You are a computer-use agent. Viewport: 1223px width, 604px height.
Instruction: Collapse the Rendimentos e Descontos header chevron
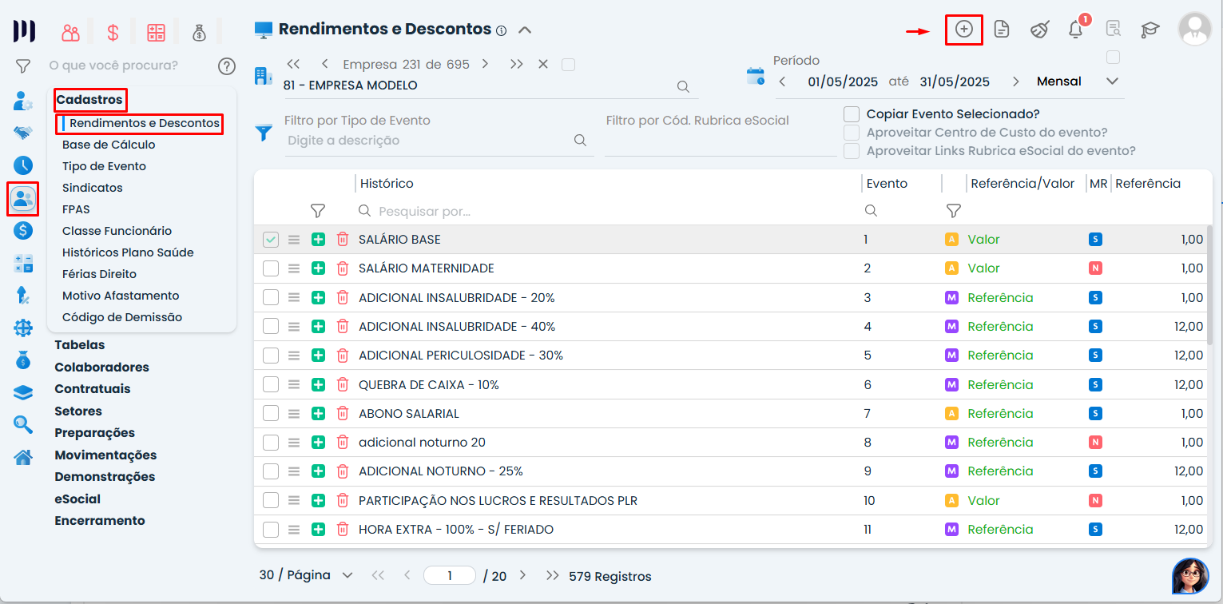[525, 30]
